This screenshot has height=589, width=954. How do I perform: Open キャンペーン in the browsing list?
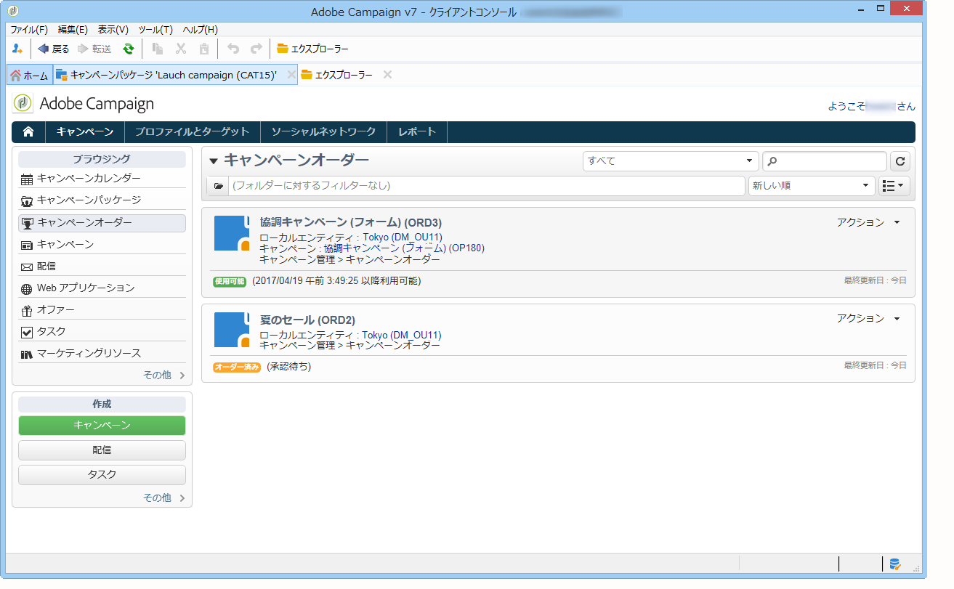pyautogui.click(x=102, y=245)
